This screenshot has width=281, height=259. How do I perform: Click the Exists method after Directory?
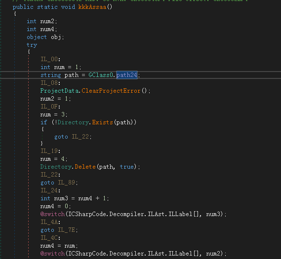pos(102,122)
